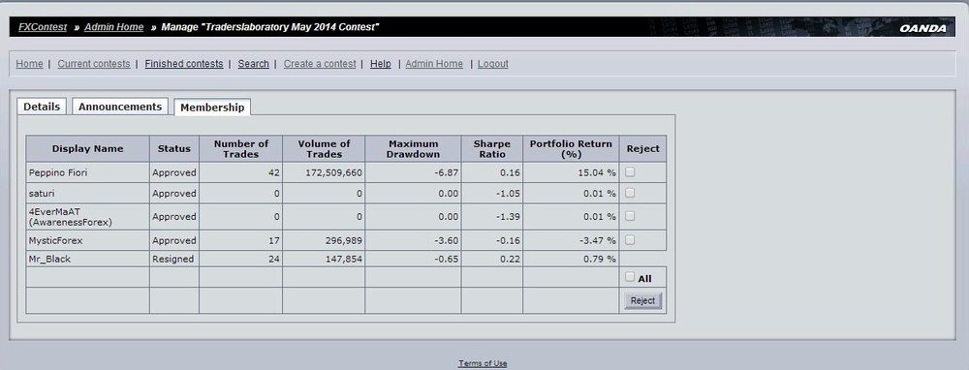The image size is (969, 370).
Task: Open the Home navigation link
Action: tap(30, 64)
